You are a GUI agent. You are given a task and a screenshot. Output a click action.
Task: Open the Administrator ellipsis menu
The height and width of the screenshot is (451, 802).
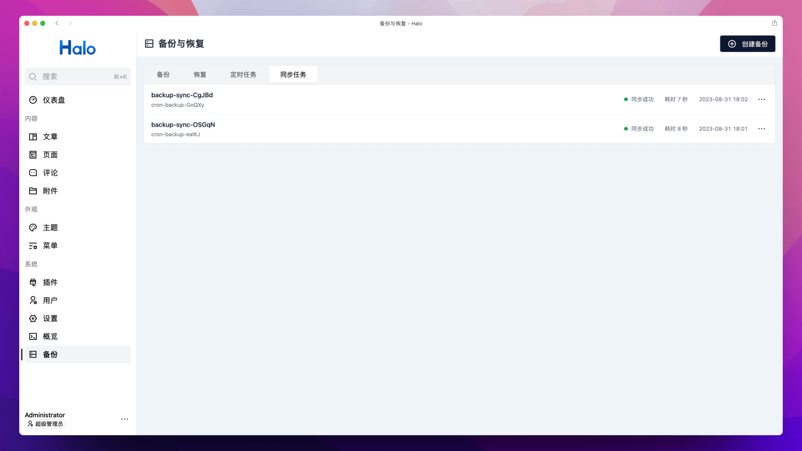click(x=124, y=419)
